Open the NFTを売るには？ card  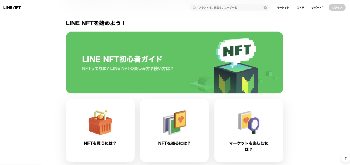point(174,130)
